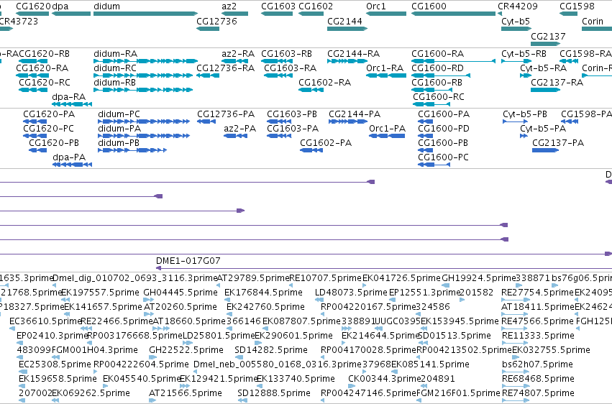Click the CG1602-RA transcript label
612x404 pixels.
coord(325,83)
